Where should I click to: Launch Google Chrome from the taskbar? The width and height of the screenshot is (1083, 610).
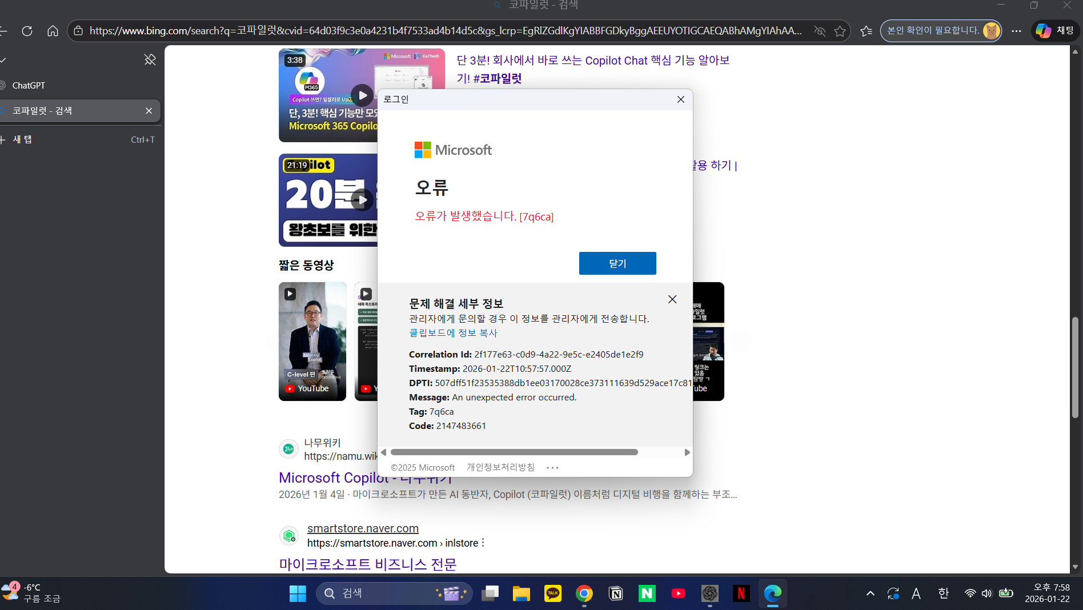584,593
